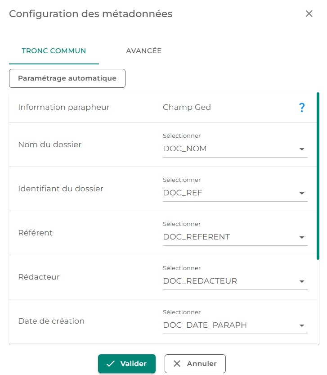Open the Identifiant du dossier field selector
Viewport: 327px width, 375px height.
click(229, 193)
